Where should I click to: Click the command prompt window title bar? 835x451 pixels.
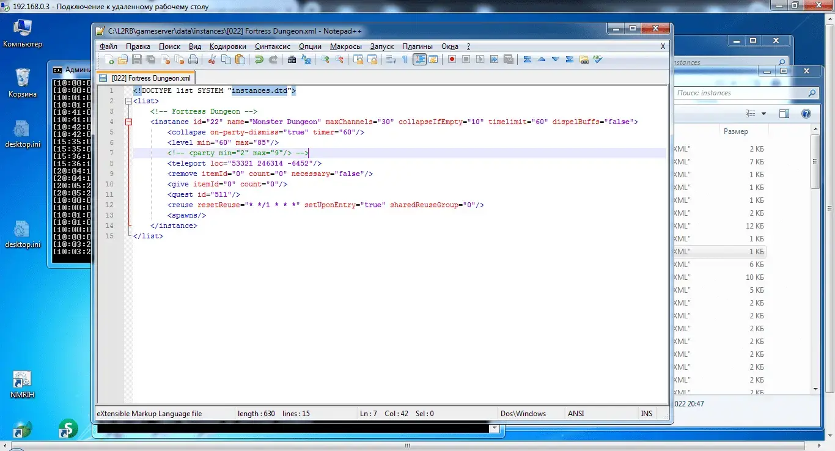click(70, 70)
